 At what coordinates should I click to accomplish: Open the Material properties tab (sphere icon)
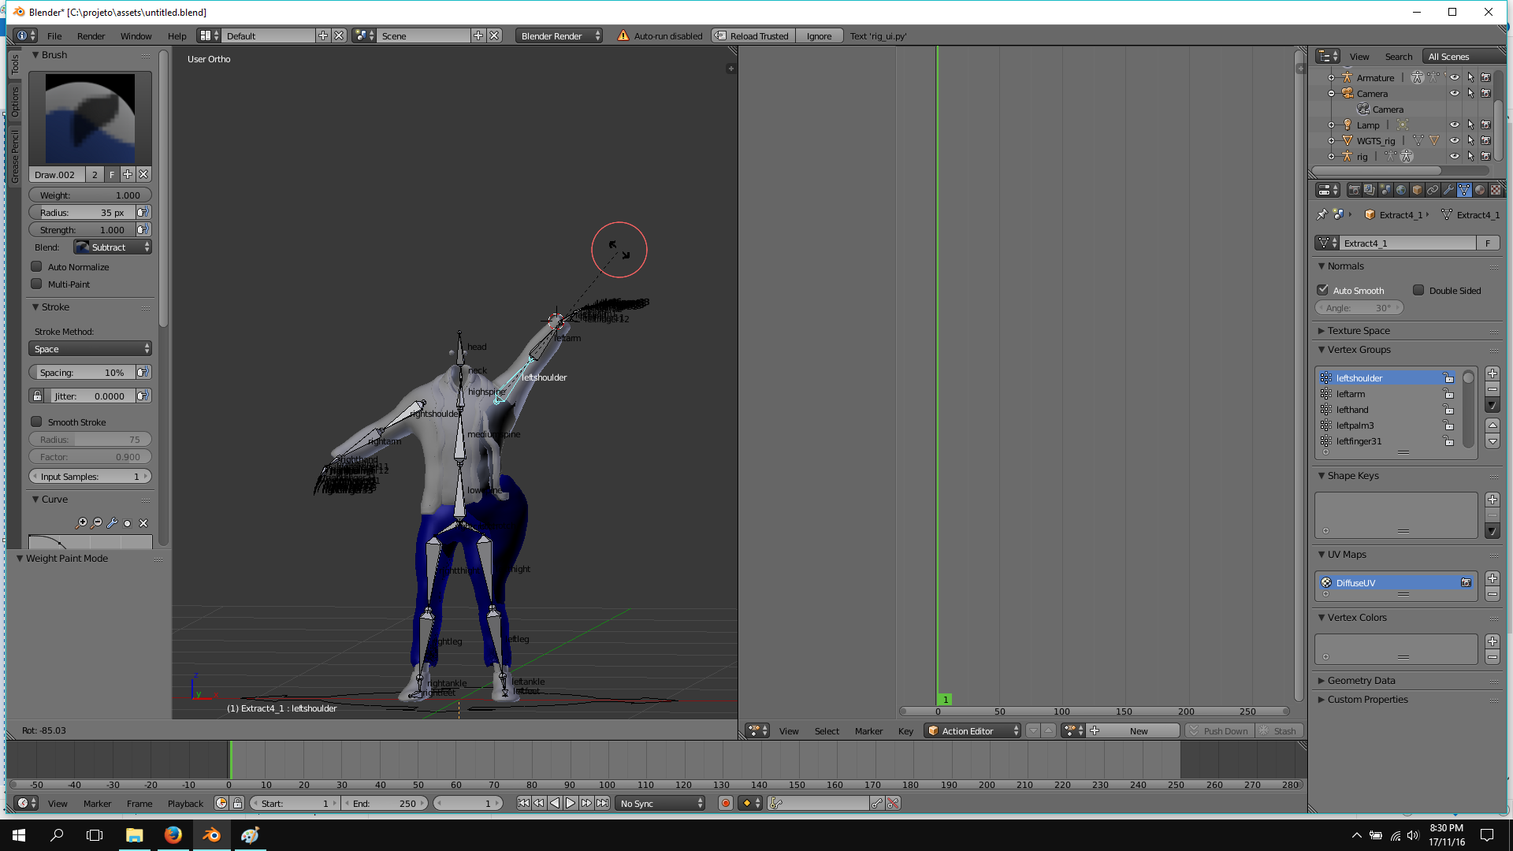[x=1480, y=190]
